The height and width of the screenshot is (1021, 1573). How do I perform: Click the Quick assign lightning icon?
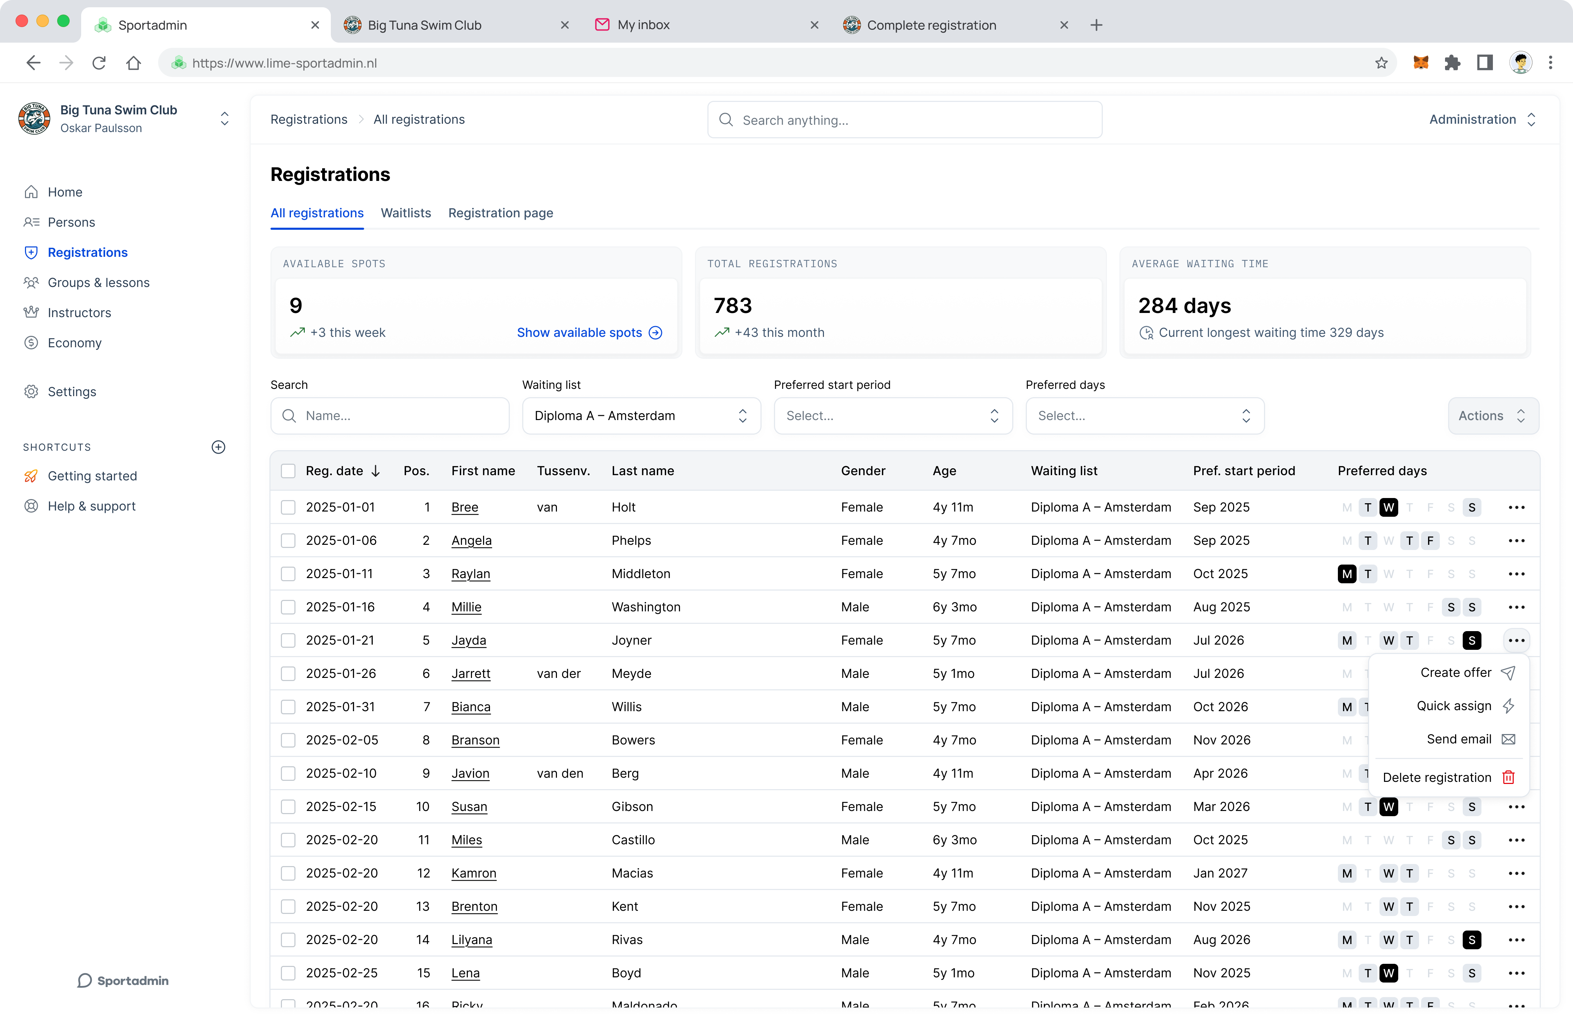coord(1508,706)
